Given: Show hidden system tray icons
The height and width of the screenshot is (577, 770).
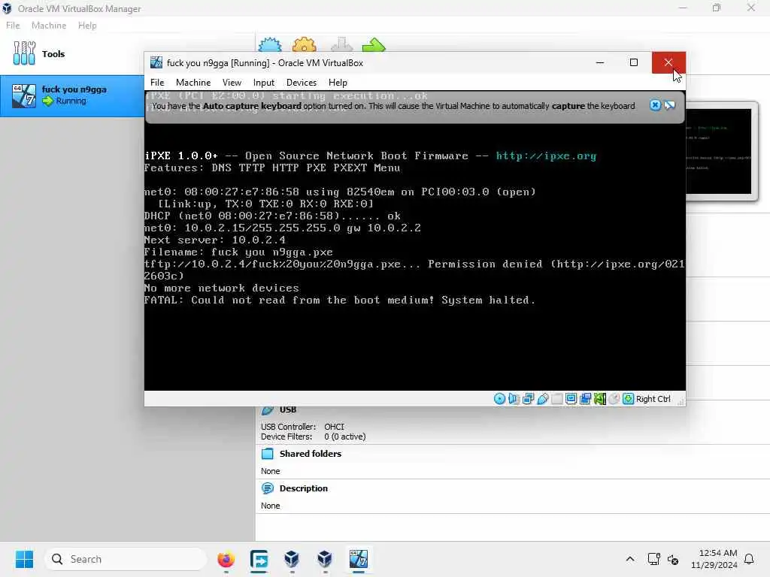Looking at the screenshot, I should pos(630,559).
